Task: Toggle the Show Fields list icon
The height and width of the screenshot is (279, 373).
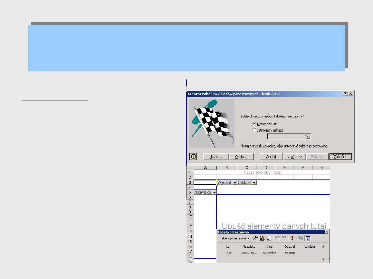Action: [307, 238]
